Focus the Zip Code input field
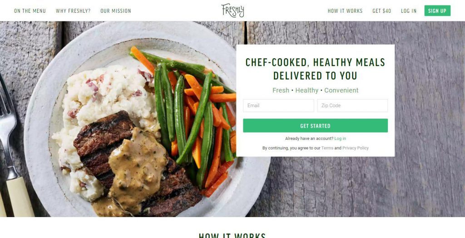 click(x=352, y=106)
